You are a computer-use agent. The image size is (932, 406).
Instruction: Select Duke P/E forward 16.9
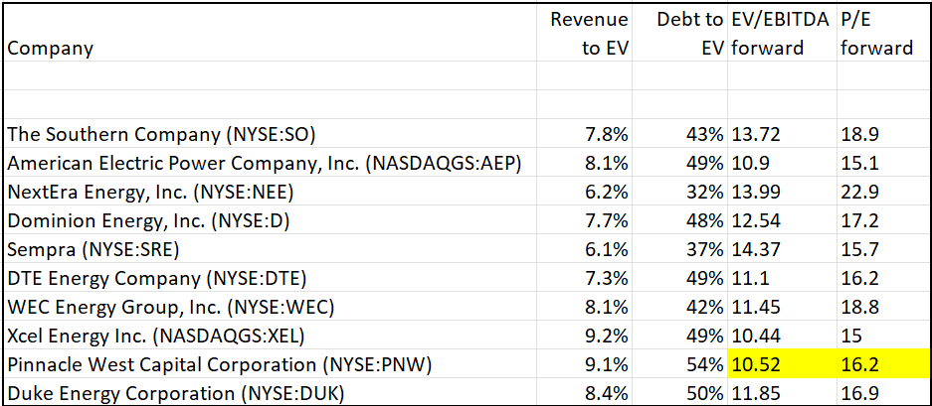click(882, 392)
